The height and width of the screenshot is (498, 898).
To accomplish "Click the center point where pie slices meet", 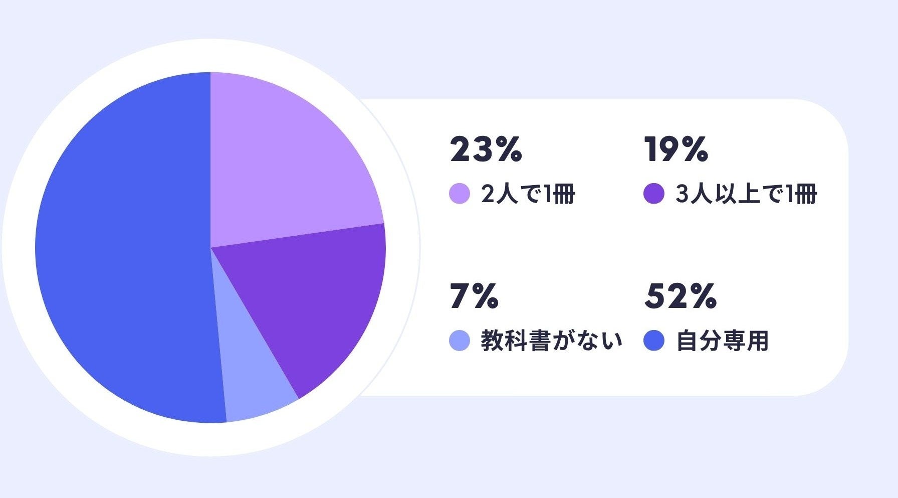I will point(210,248).
